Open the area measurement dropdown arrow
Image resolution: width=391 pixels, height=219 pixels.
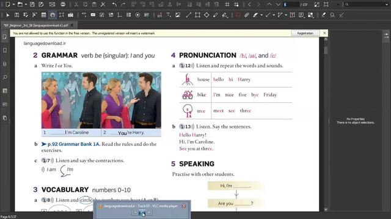(x=286, y=15)
